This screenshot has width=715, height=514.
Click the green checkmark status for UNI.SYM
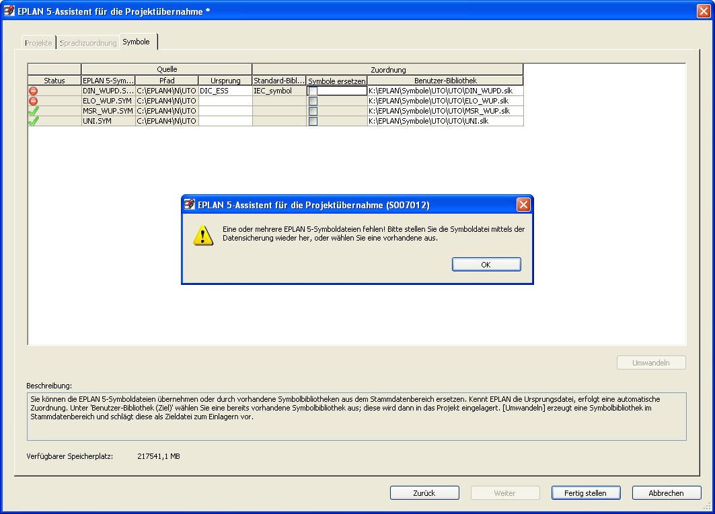33,121
